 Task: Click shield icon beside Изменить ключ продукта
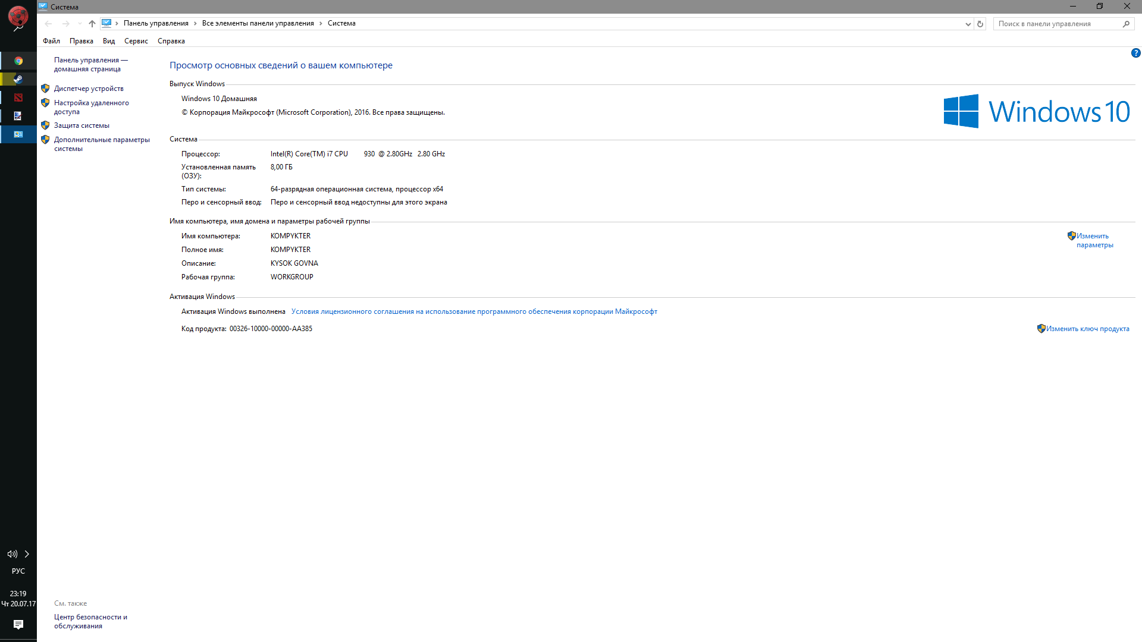(1041, 329)
